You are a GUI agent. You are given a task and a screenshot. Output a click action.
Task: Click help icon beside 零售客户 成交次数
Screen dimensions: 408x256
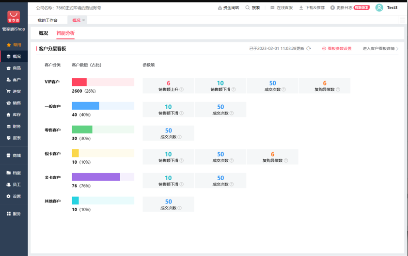[x=180, y=137]
